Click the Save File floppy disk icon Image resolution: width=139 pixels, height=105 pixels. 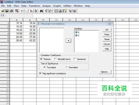click(7, 11)
